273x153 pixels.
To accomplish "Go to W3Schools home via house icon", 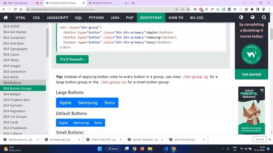I will click(x=6, y=17).
